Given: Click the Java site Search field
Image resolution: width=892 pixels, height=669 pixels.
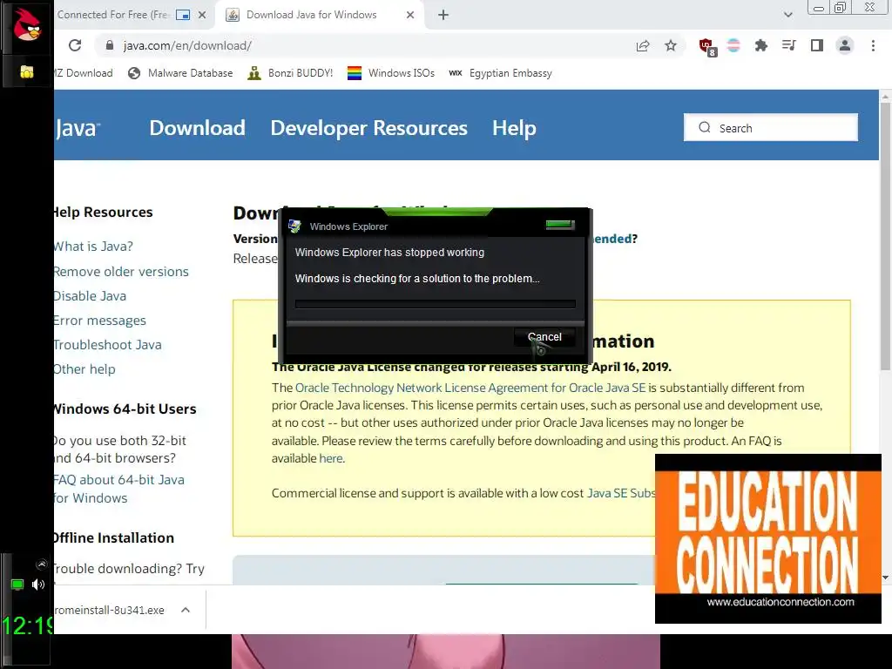Looking at the screenshot, I should 771,127.
